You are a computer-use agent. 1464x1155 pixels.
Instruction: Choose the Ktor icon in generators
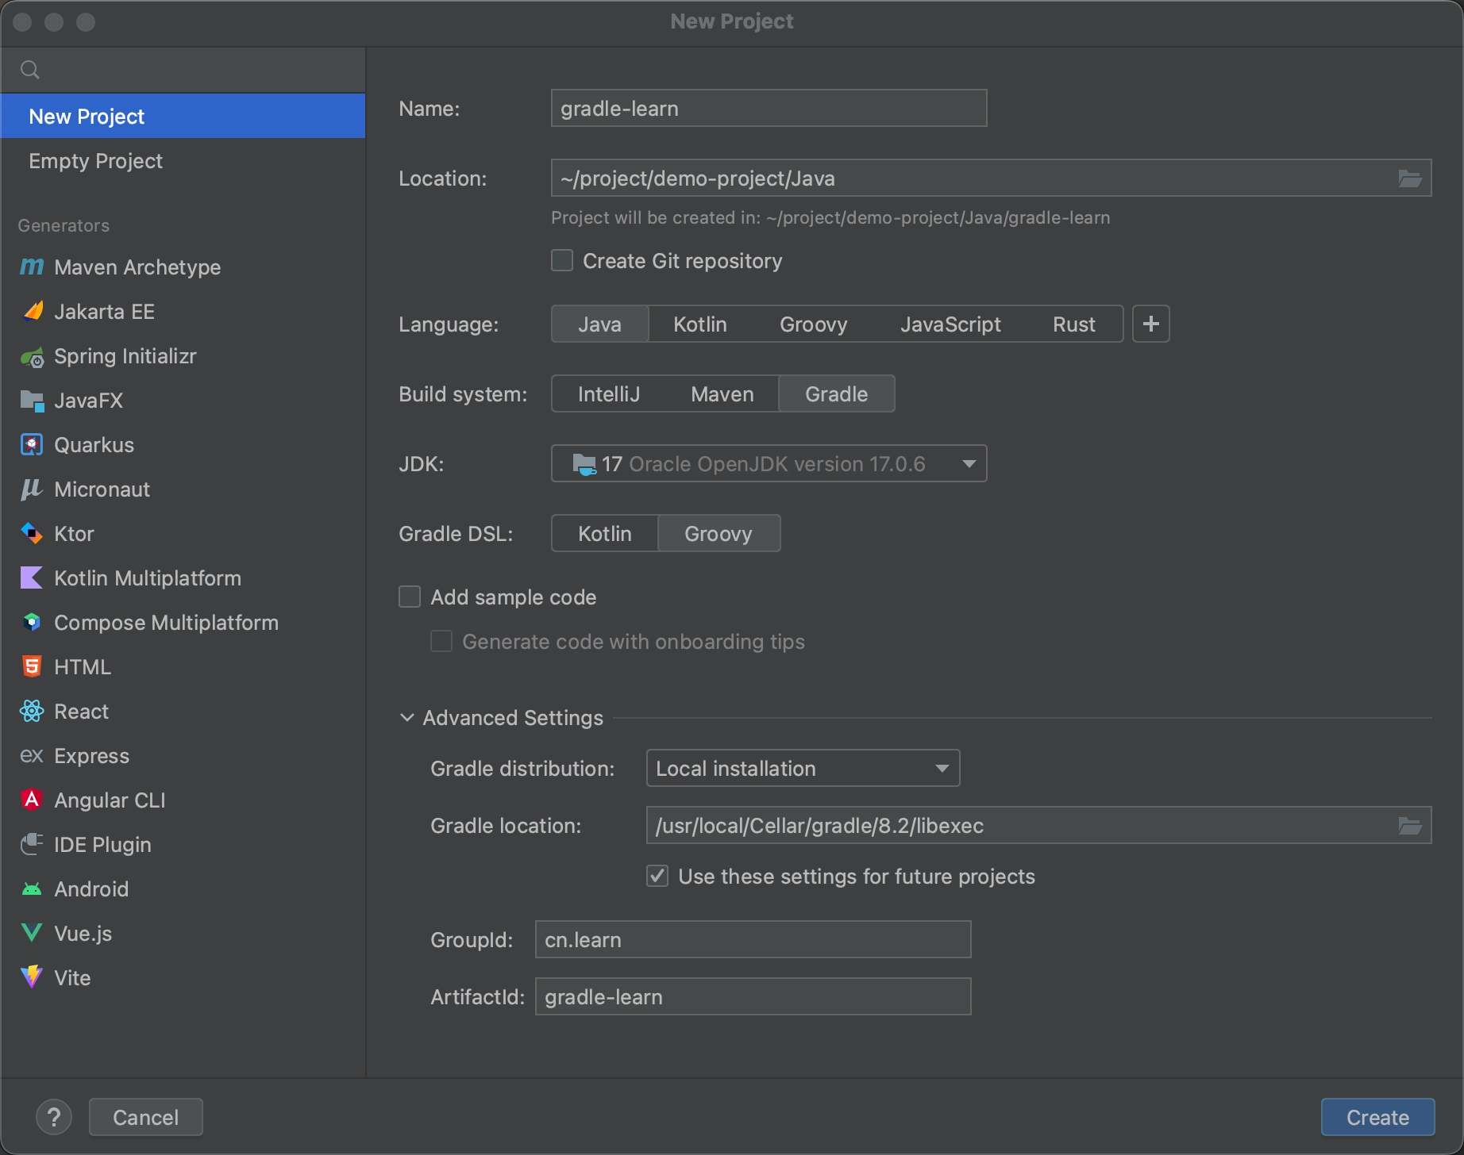[x=32, y=534]
